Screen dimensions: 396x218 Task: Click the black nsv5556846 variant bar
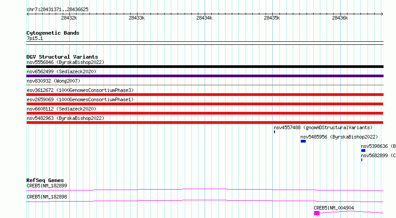coord(205,67)
